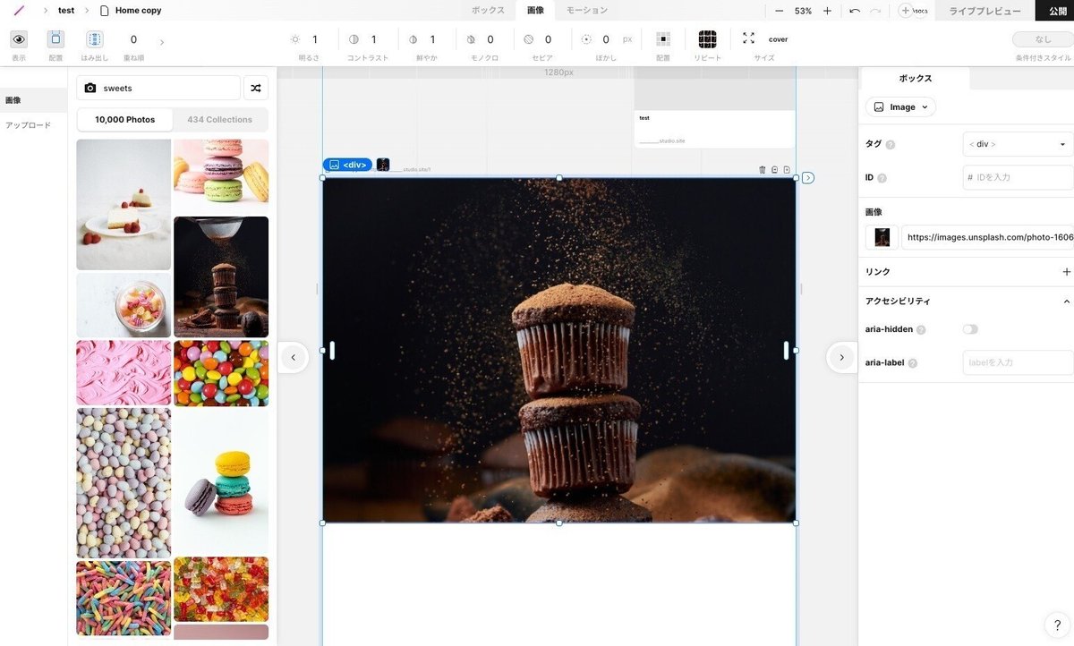Click the image thumbnail in right panel
This screenshot has height=646, width=1074.
click(882, 237)
